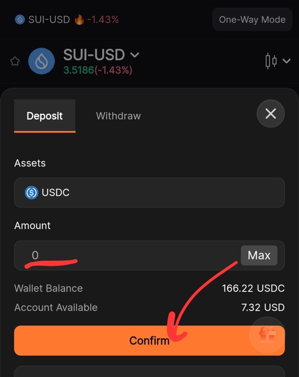Screen dimensions: 299x377
Task: Expand the SUI-USD pair chevron
Action: point(135,55)
